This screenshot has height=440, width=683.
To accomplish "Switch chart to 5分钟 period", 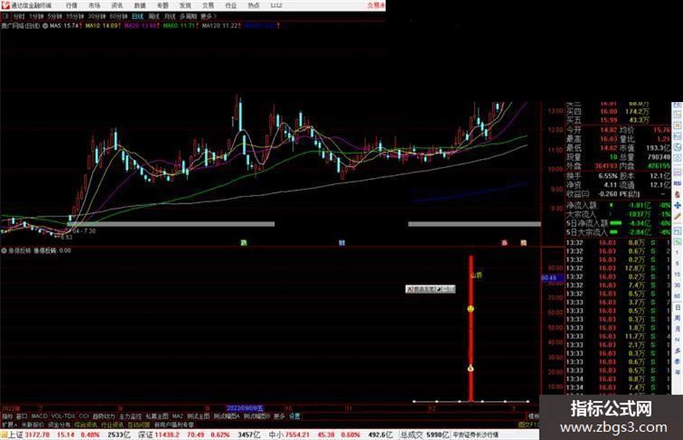I will click(x=54, y=17).
